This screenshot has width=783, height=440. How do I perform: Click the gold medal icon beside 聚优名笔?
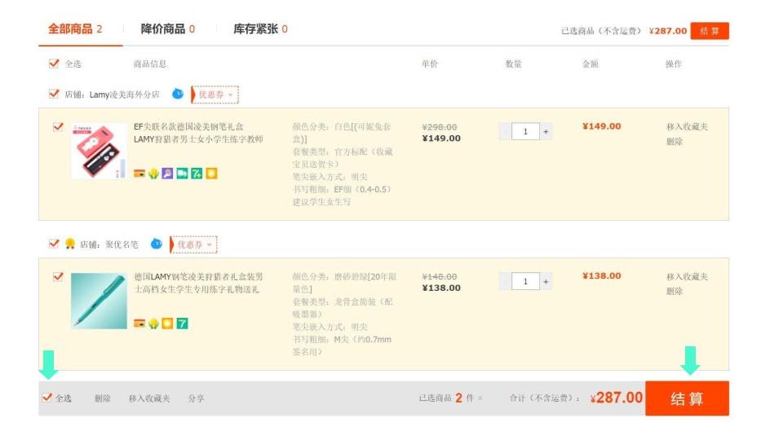point(70,244)
